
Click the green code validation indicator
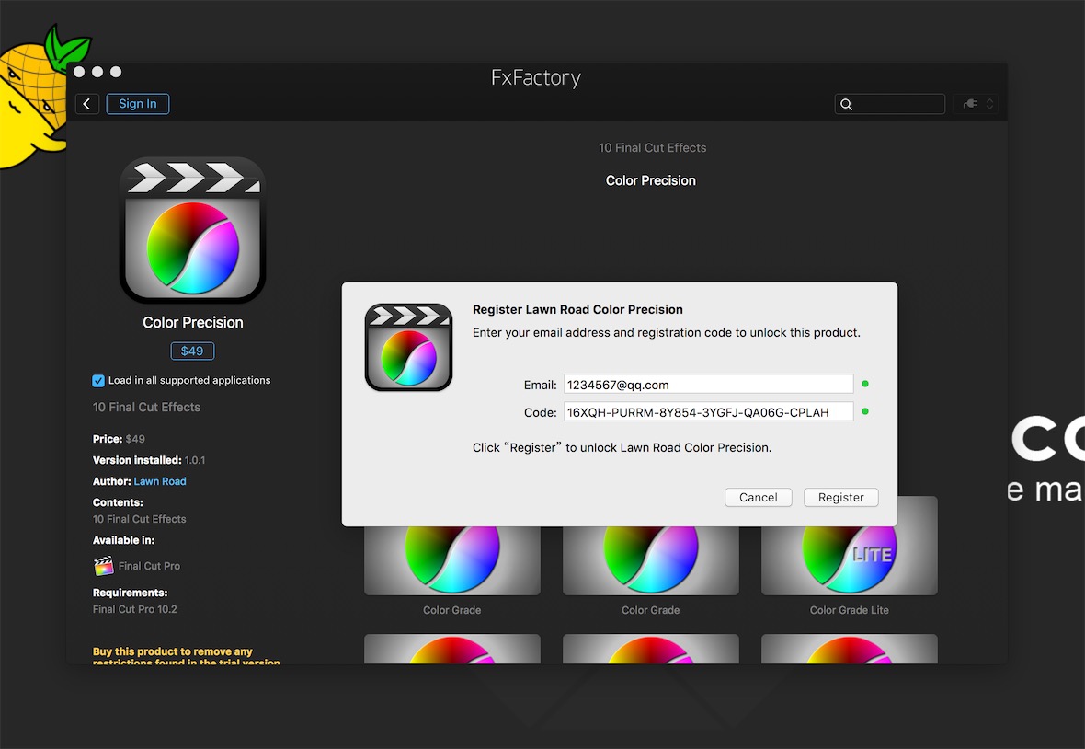[865, 411]
